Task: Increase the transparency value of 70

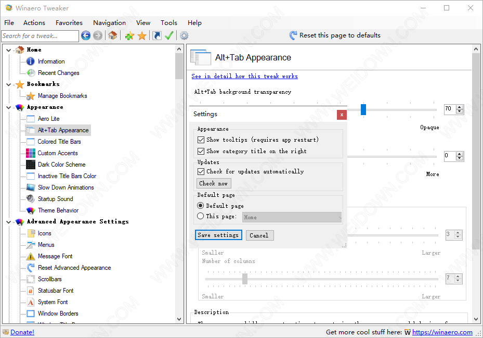Action: click(460, 107)
